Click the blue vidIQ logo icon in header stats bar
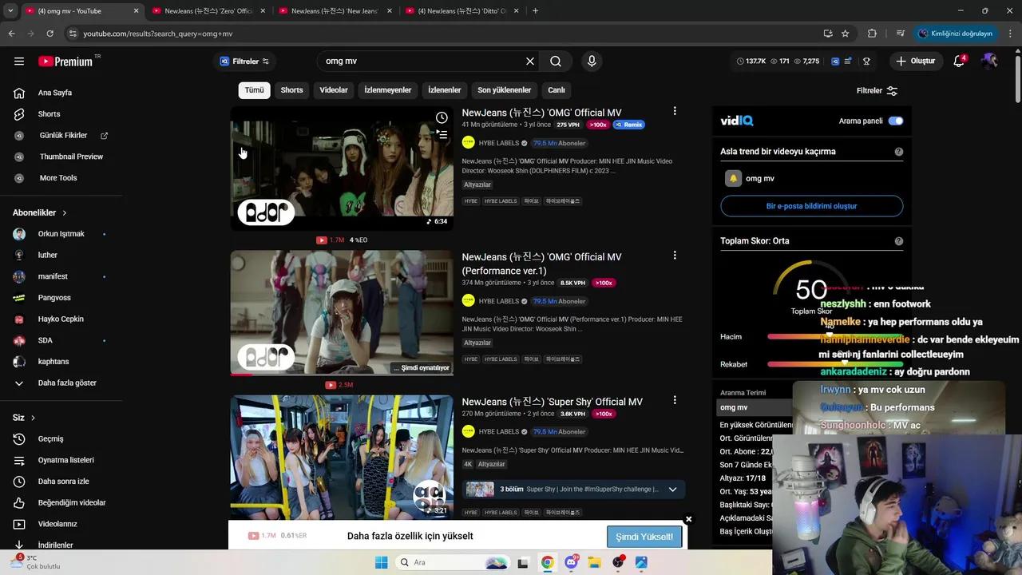Viewport: 1022px width, 575px height. [x=835, y=61]
